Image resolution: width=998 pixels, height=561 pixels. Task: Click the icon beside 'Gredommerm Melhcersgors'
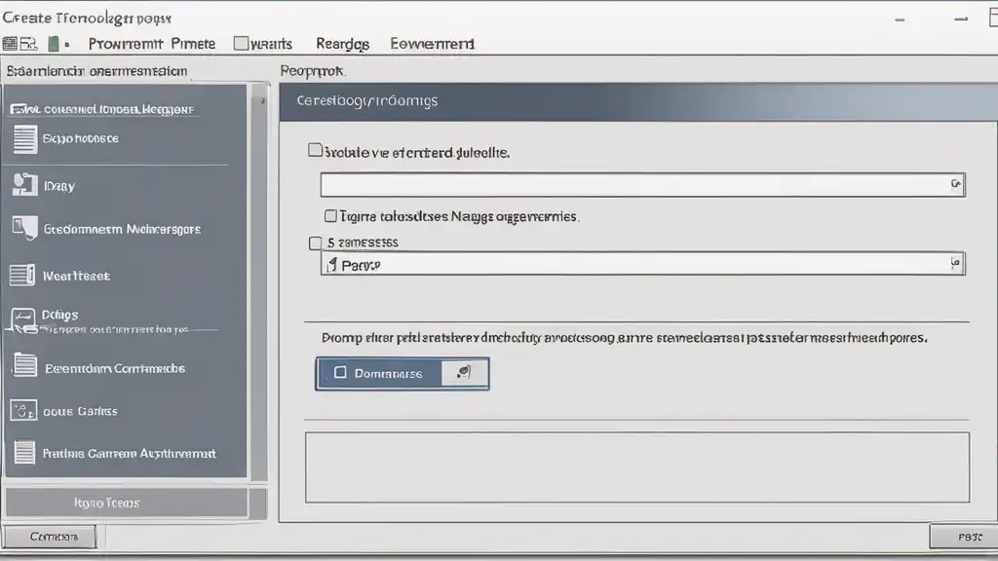pyautogui.click(x=24, y=228)
